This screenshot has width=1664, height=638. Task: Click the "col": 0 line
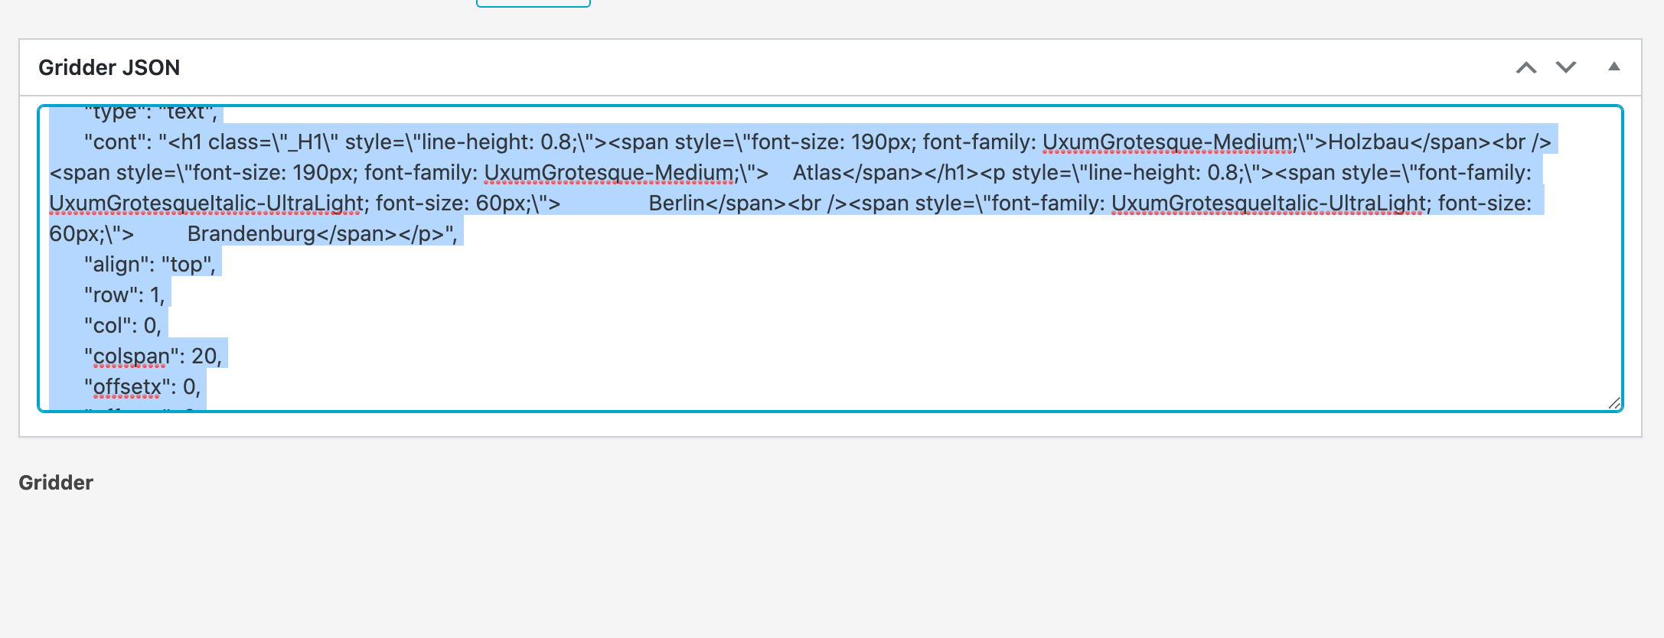tap(122, 326)
